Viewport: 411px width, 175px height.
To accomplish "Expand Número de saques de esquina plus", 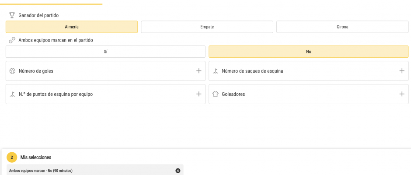I will click(401, 71).
